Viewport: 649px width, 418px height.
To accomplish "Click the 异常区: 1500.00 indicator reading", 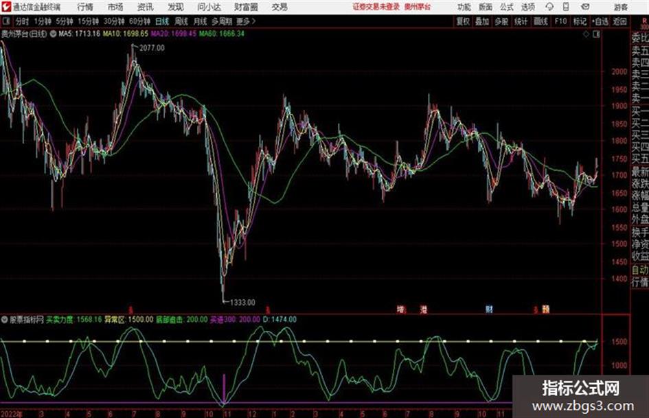I will pyautogui.click(x=128, y=319).
